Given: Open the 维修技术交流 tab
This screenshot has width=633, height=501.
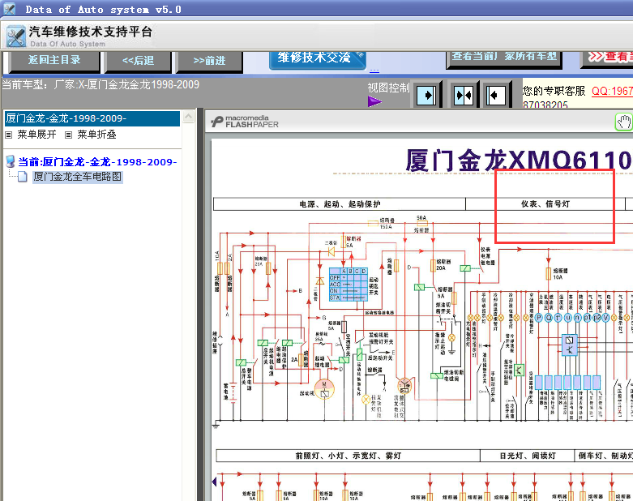Looking at the screenshot, I should coord(317,59).
